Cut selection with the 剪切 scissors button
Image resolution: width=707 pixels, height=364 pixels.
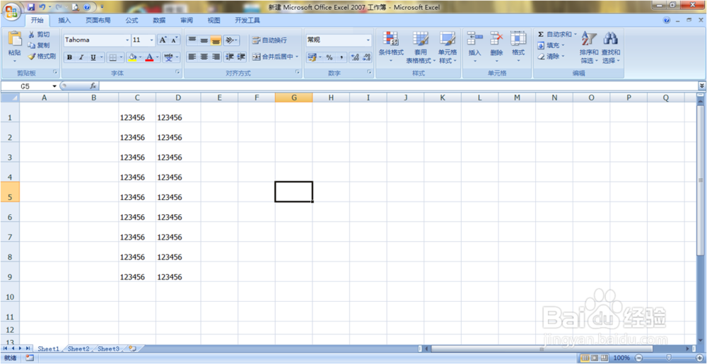pos(39,35)
